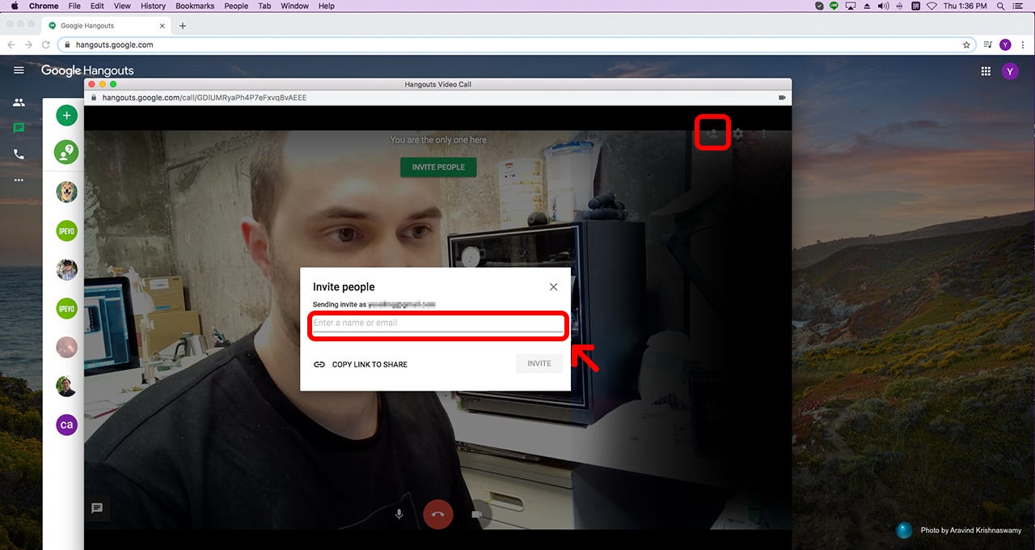
Task: Turn off the camera in the call controls
Action: coord(478,514)
